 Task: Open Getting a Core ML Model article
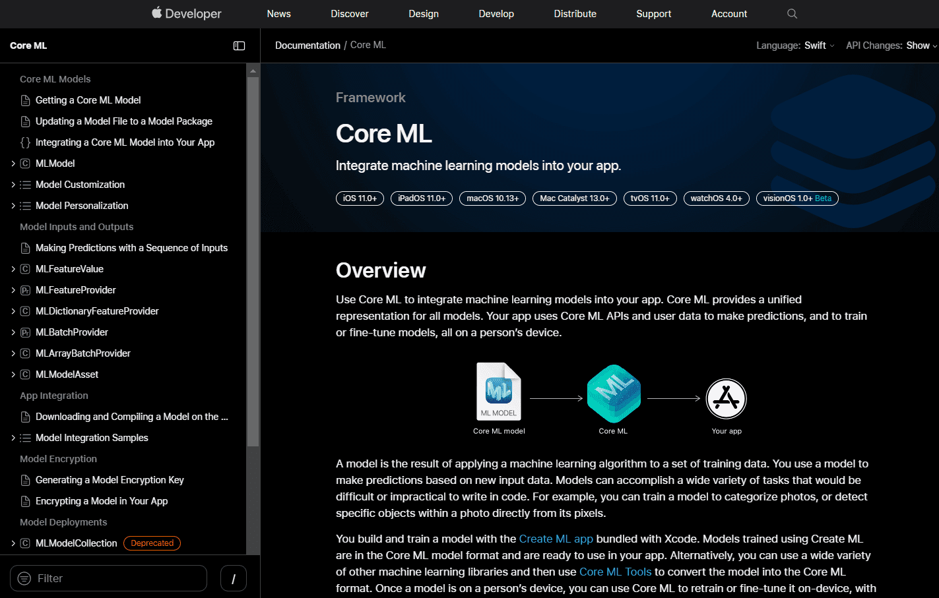[x=88, y=100]
